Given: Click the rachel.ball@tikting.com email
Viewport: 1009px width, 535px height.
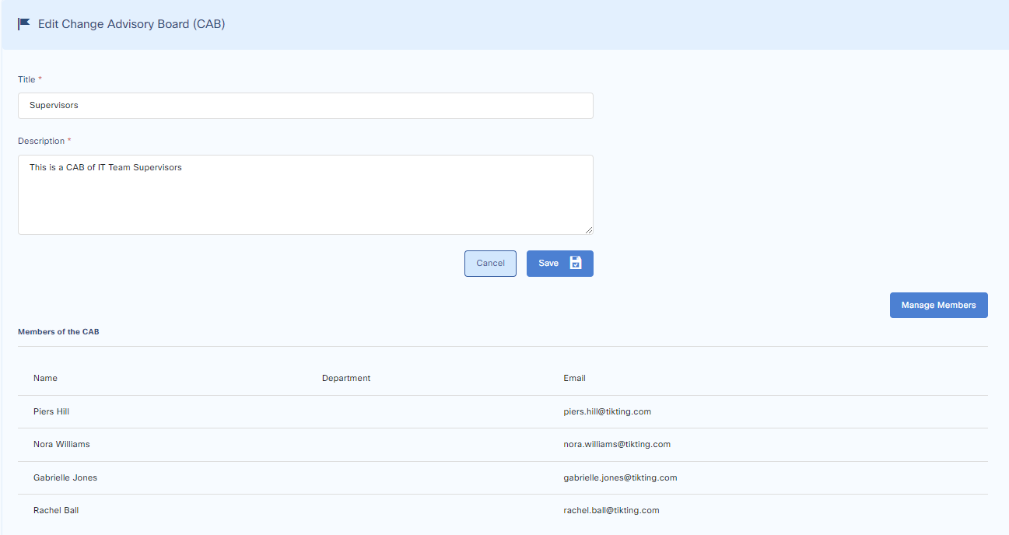Looking at the screenshot, I should click(x=611, y=511).
